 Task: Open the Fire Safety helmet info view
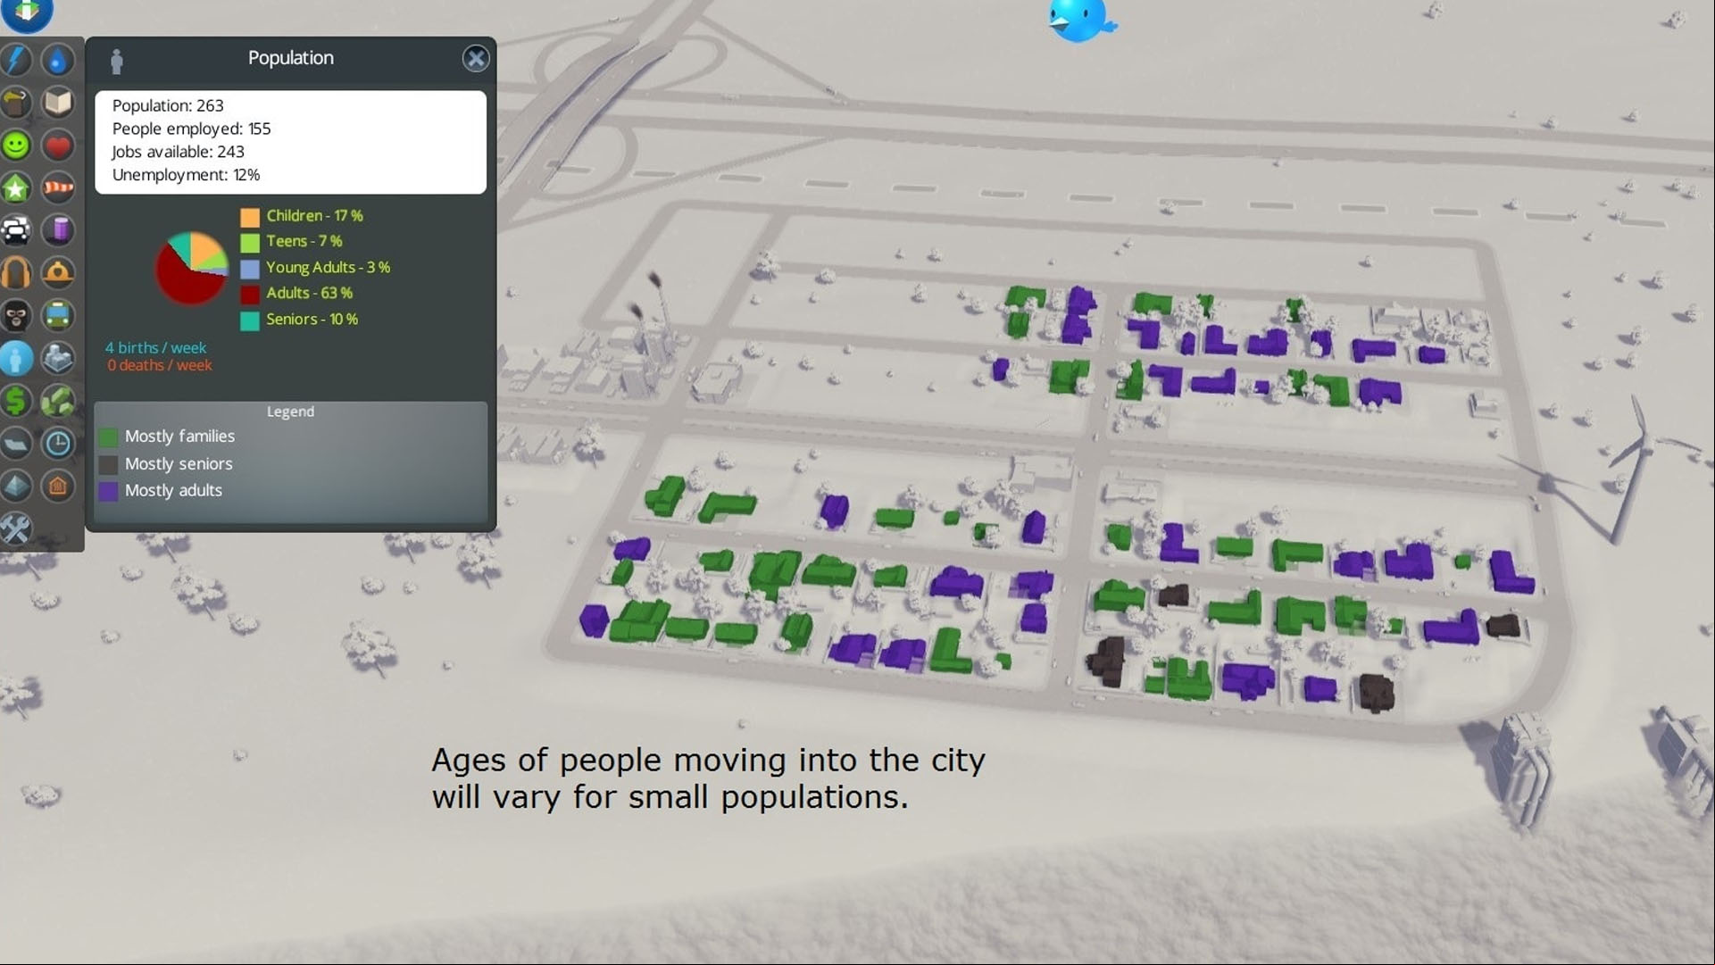(x=58, y=272)
